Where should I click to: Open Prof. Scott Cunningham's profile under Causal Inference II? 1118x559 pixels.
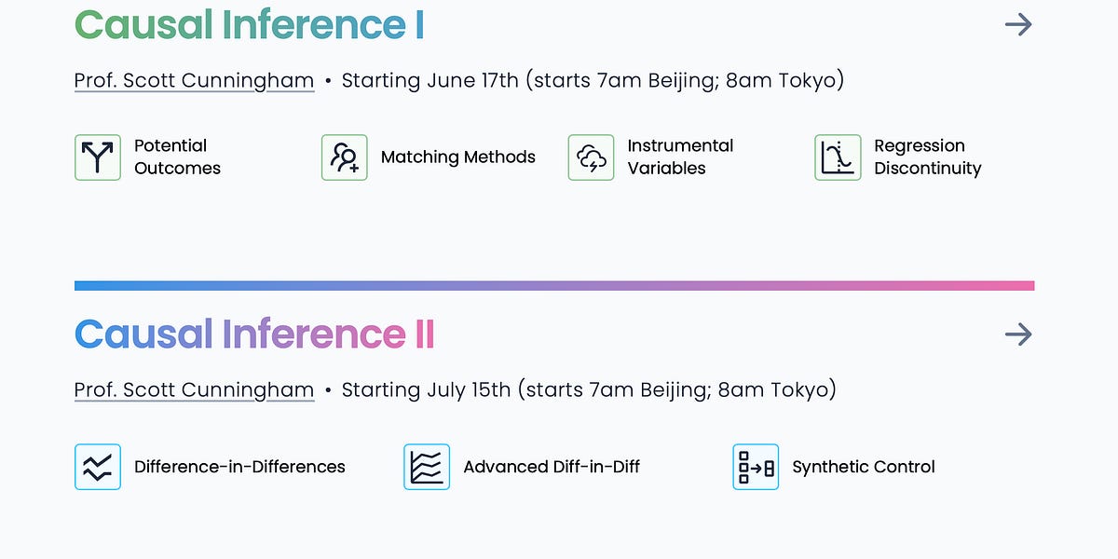194,389
